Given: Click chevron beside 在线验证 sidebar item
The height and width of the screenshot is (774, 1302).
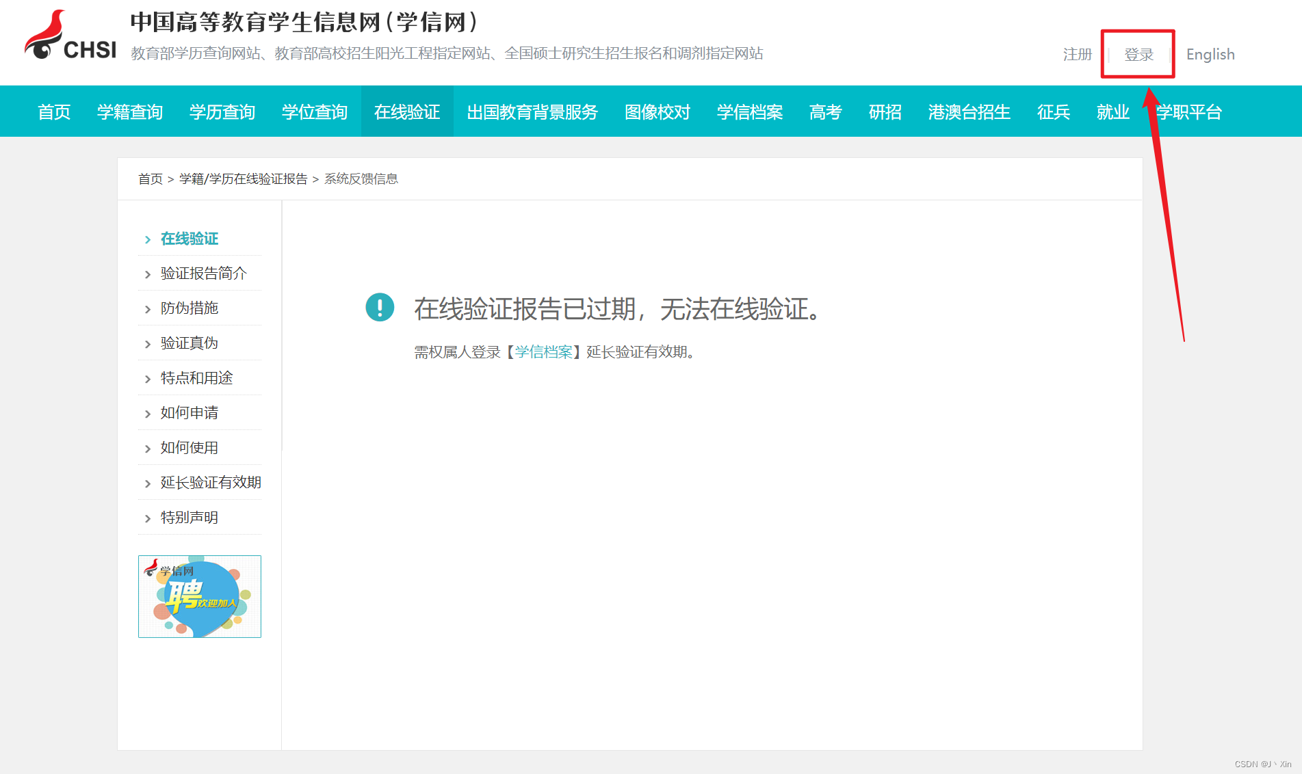Looking at the screenshot, I should tap(148, 239).
